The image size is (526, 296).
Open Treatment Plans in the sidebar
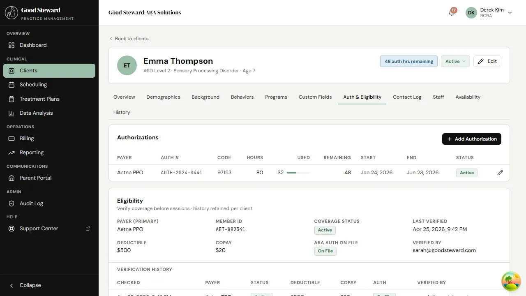(39, 99)
